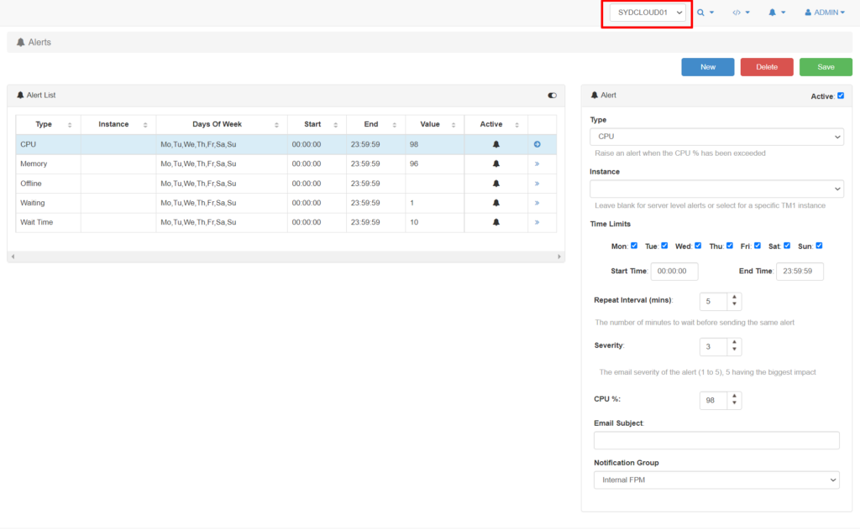
Task: Click the bell icon in the CPU row
Action: 496,145
